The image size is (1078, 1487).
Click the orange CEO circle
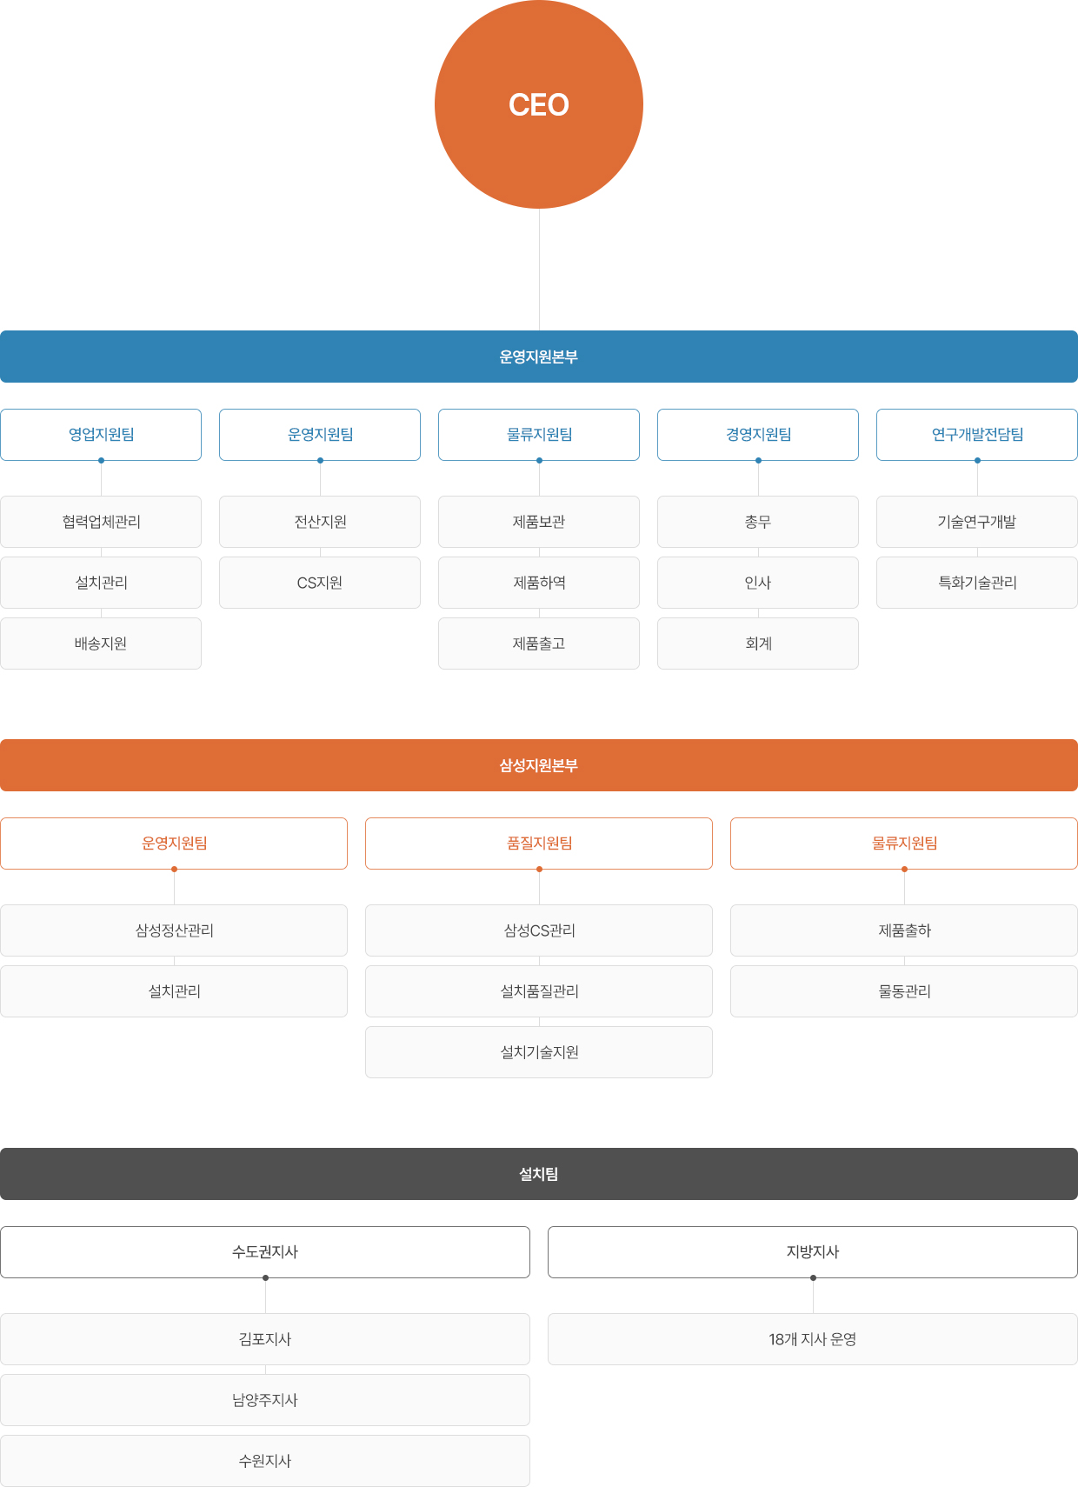click(539, 104)
